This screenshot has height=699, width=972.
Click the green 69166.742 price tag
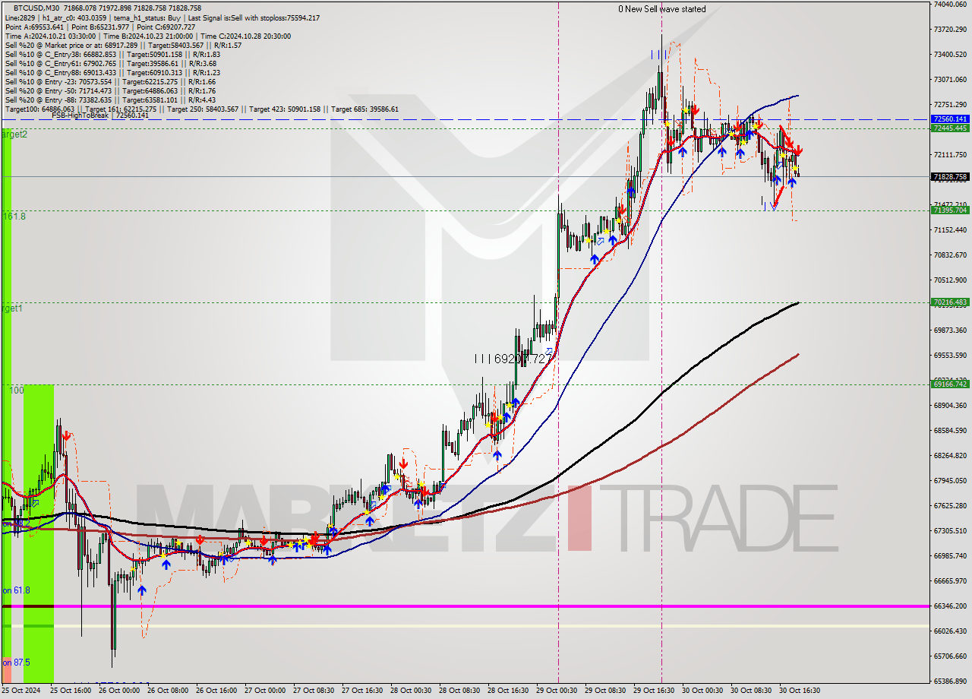pos(949,384)
